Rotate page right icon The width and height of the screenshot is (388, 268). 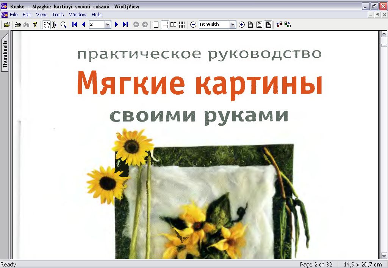tap(288, 25)
